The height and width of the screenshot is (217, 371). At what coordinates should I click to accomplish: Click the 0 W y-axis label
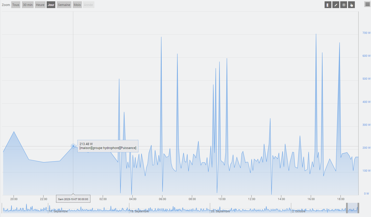pyautogui.click(x=366, y=194)
